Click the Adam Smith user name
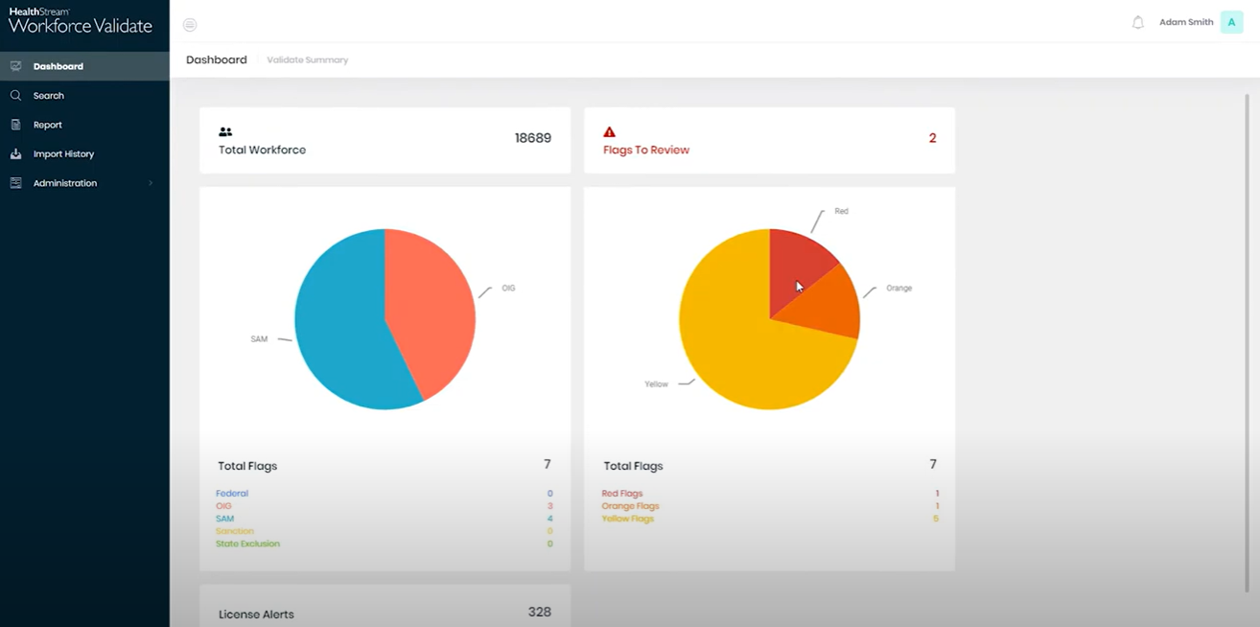1260x627 pixels. point(1185,21)
